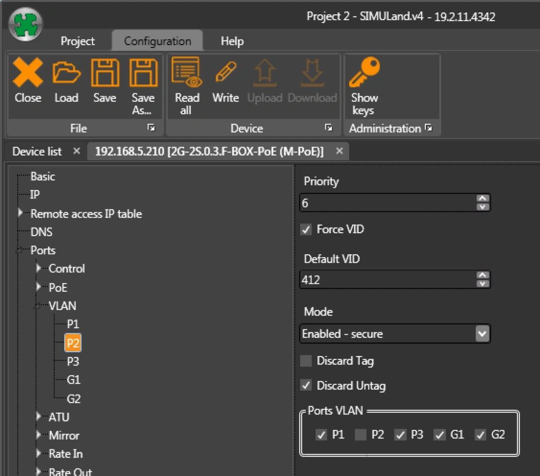Click the green puzzle application logo

(x=25, y=25)
